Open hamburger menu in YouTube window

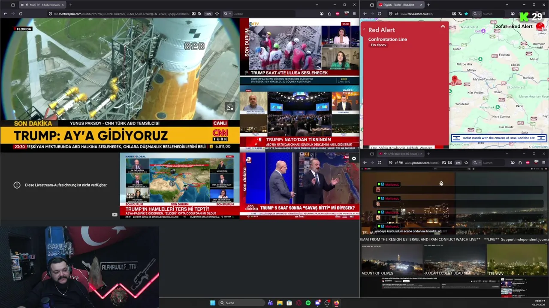(544, 163)
